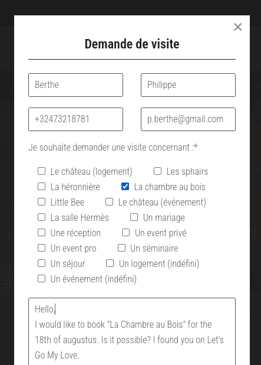Close the Demande de visite dialog

[238, 27]
